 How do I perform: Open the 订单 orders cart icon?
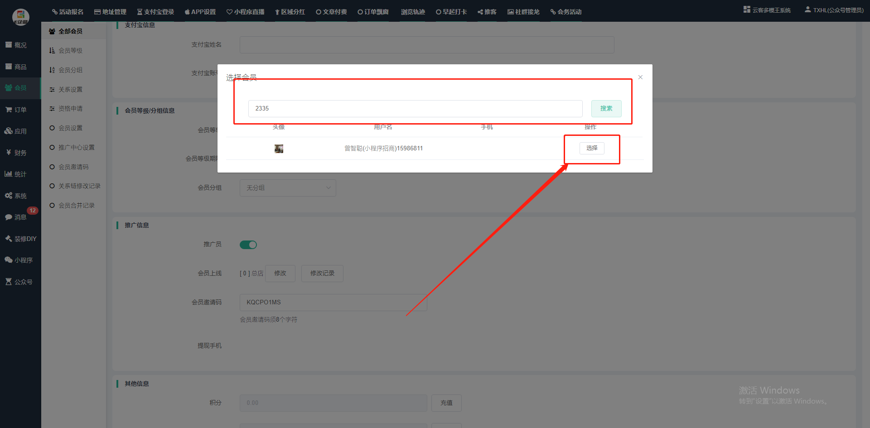click(x=9, y=110)
